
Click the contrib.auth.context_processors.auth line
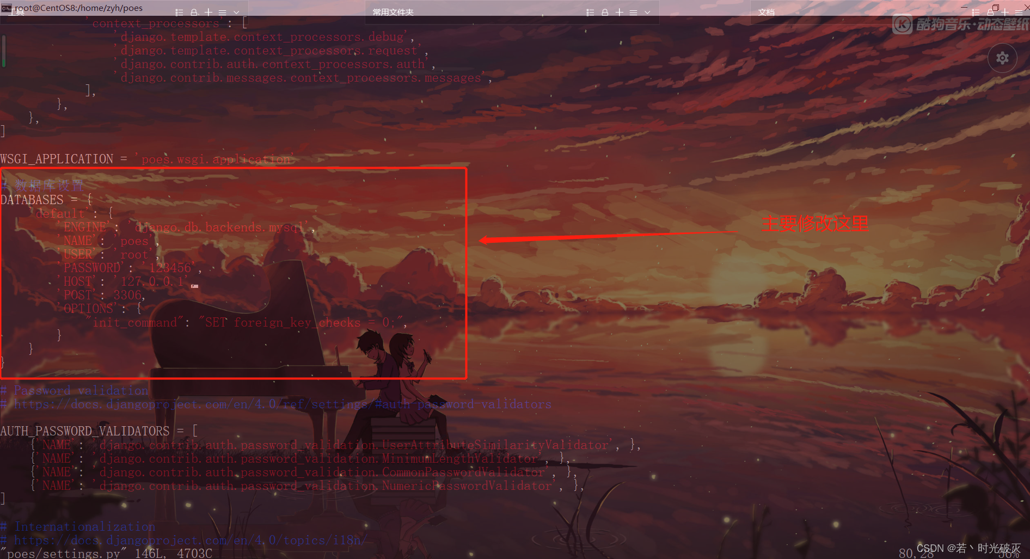tap(275, 64)
